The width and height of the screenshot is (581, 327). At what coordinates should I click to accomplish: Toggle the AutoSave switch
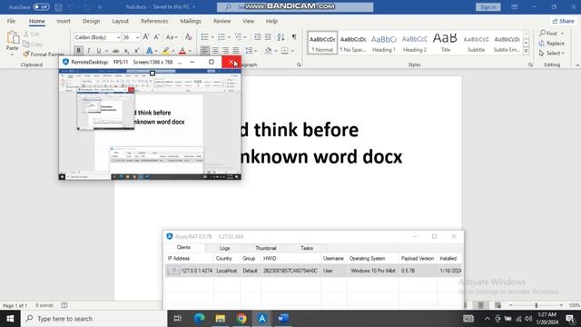(x=41, y=7)
